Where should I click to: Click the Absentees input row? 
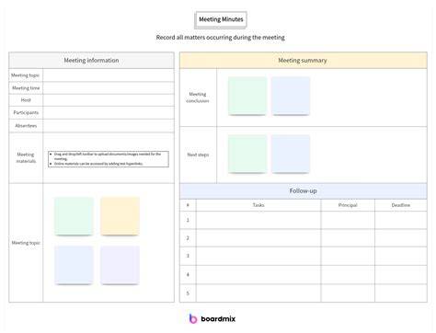[109, 126]
